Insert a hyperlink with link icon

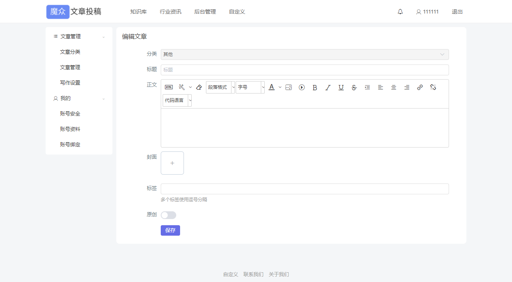[x=420, y=87]
